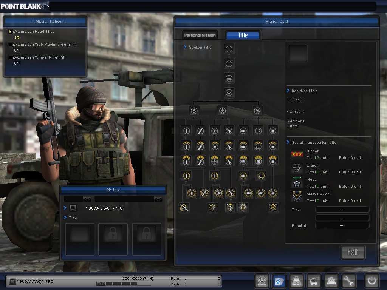Toggle the Head Shot mission marker
The image size is (387, 290).
pos(10,32)
